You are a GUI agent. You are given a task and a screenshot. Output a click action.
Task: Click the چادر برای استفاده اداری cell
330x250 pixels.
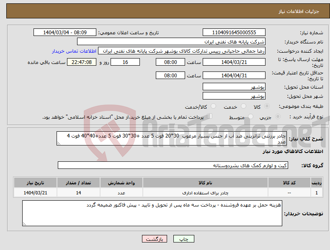pyautogui.click(x=205, y=193)
